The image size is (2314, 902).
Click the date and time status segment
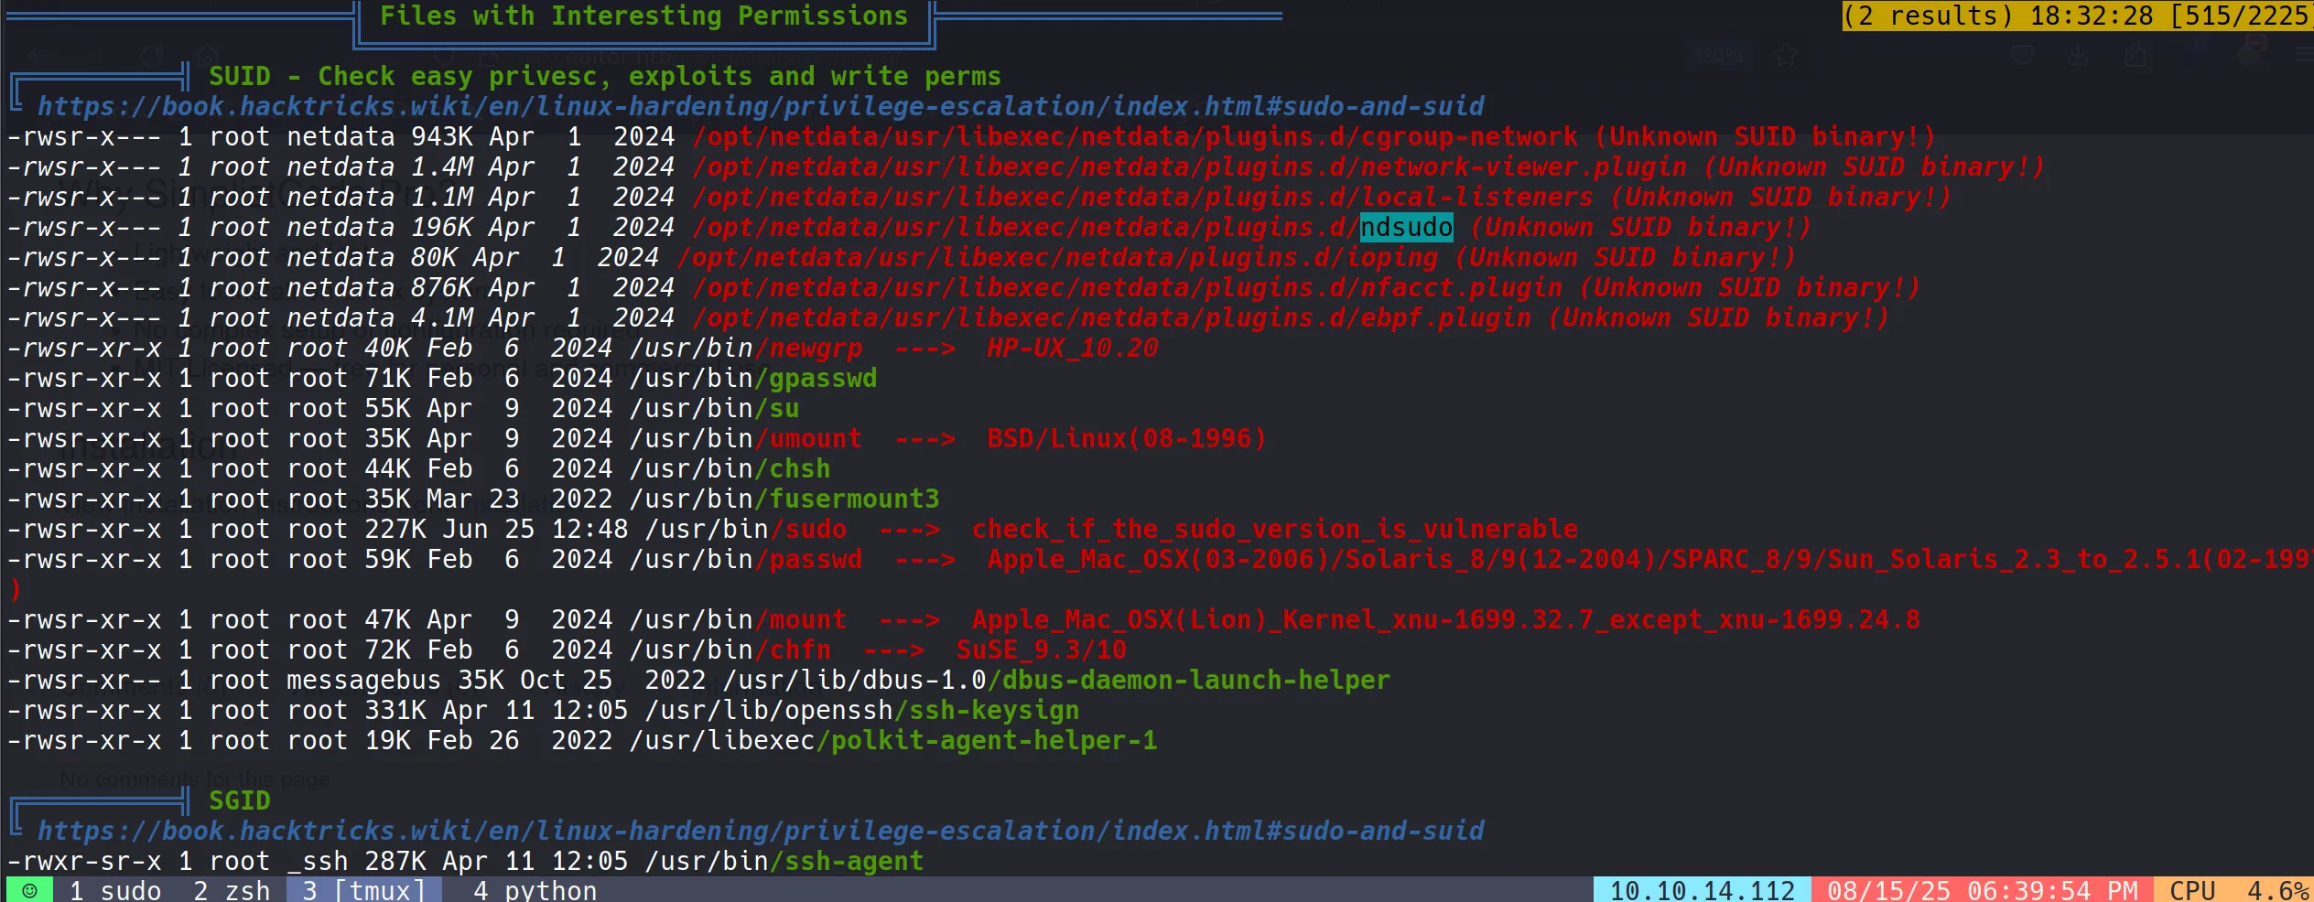click(1982, 890)
